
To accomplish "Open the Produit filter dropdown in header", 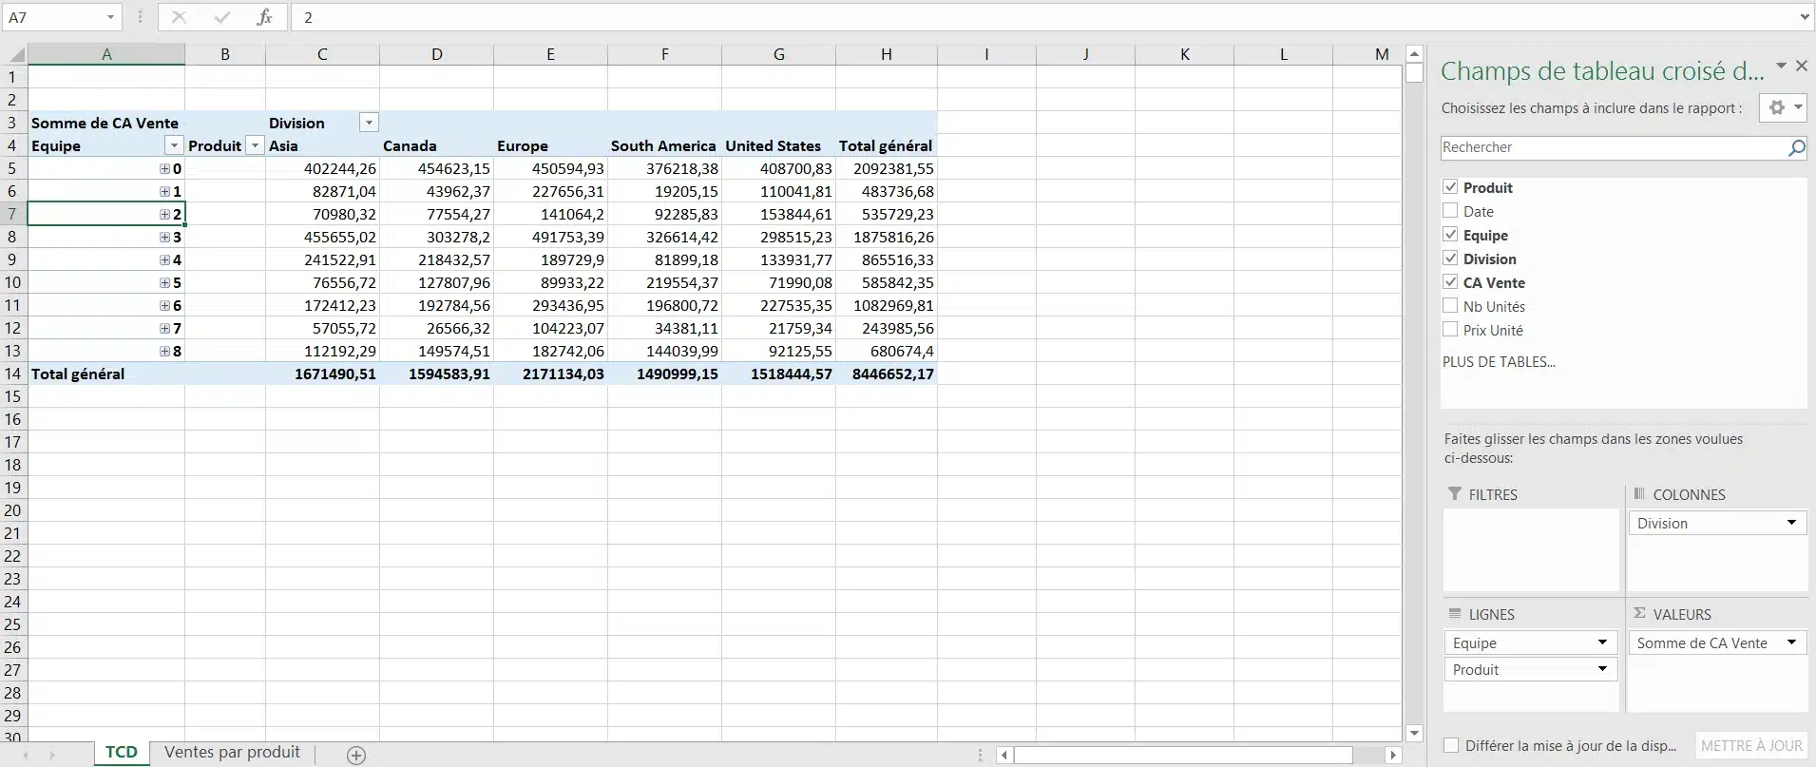I will [254, 145].
